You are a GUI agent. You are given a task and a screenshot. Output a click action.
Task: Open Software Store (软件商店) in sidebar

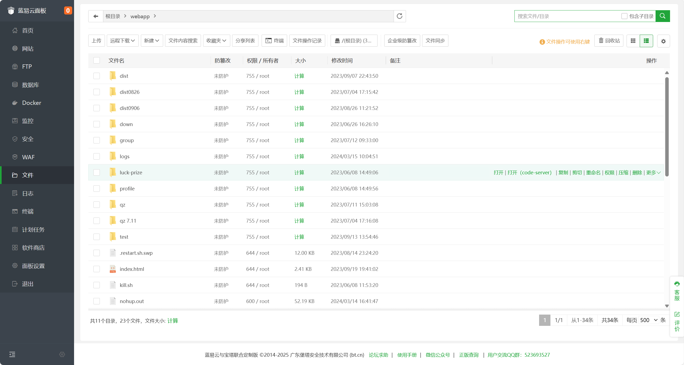coord(37,248)
